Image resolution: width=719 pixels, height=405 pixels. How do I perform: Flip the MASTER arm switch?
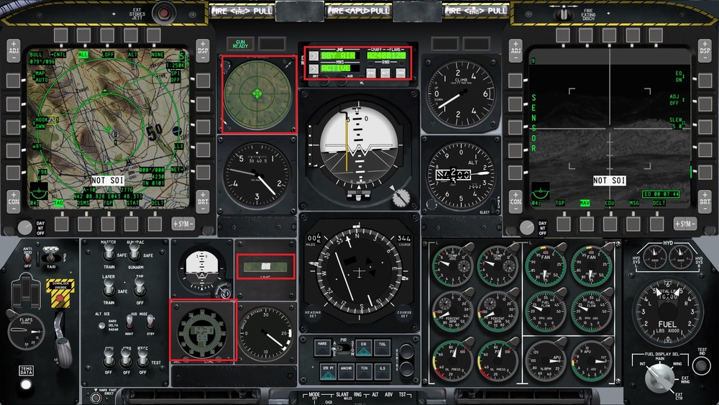point(109,251)
